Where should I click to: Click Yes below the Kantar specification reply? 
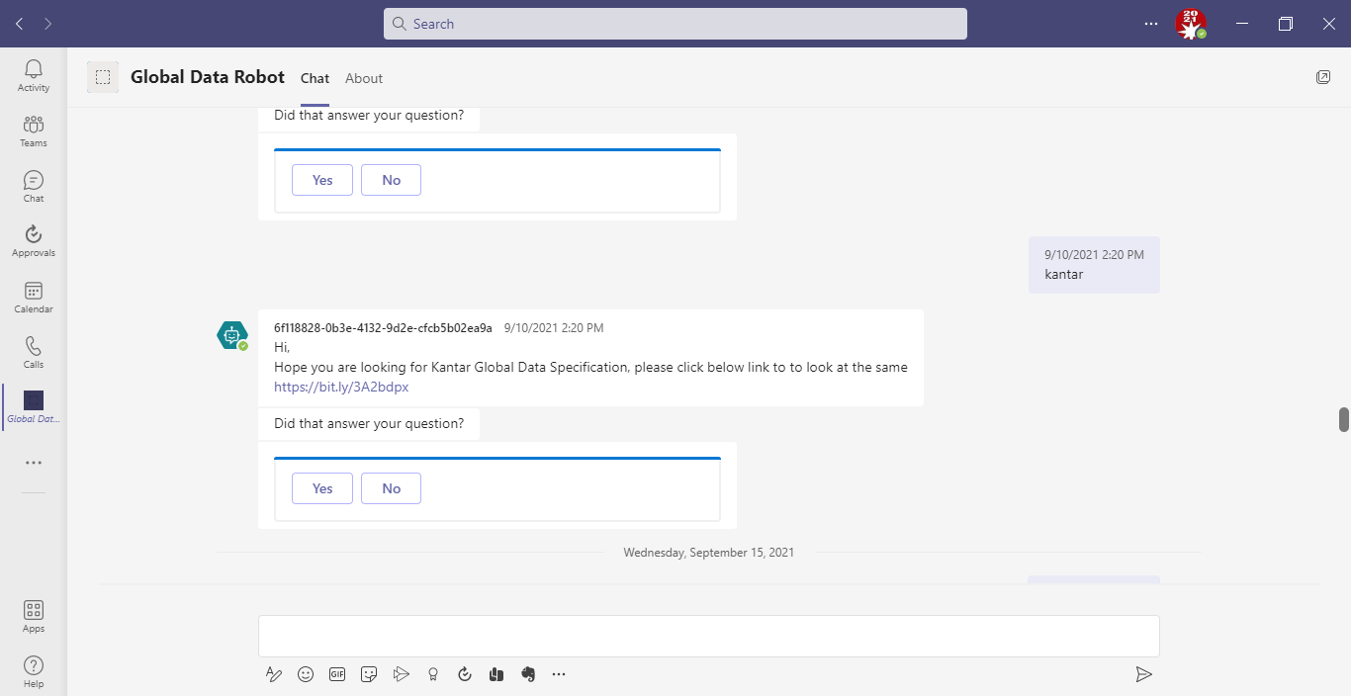click(x=322, y=488)
